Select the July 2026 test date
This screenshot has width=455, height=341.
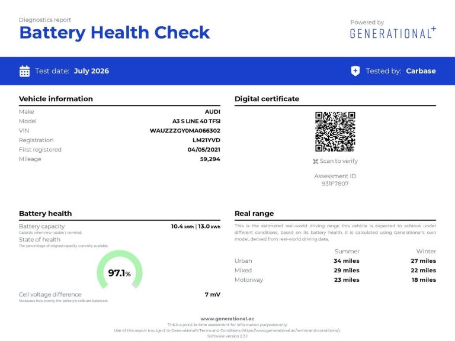(x=91, y=71)
